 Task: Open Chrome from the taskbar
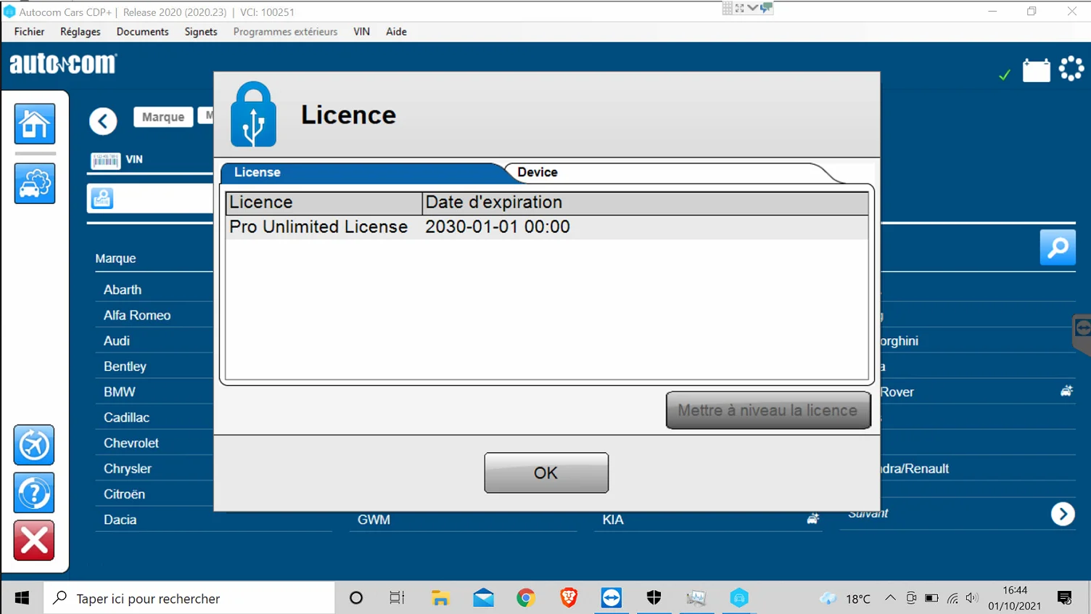click(526, 598)
